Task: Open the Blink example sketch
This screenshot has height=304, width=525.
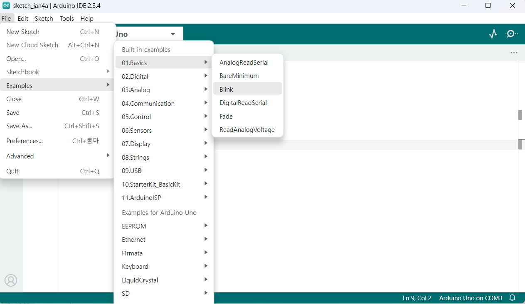Action: click(x=247, y=89)
